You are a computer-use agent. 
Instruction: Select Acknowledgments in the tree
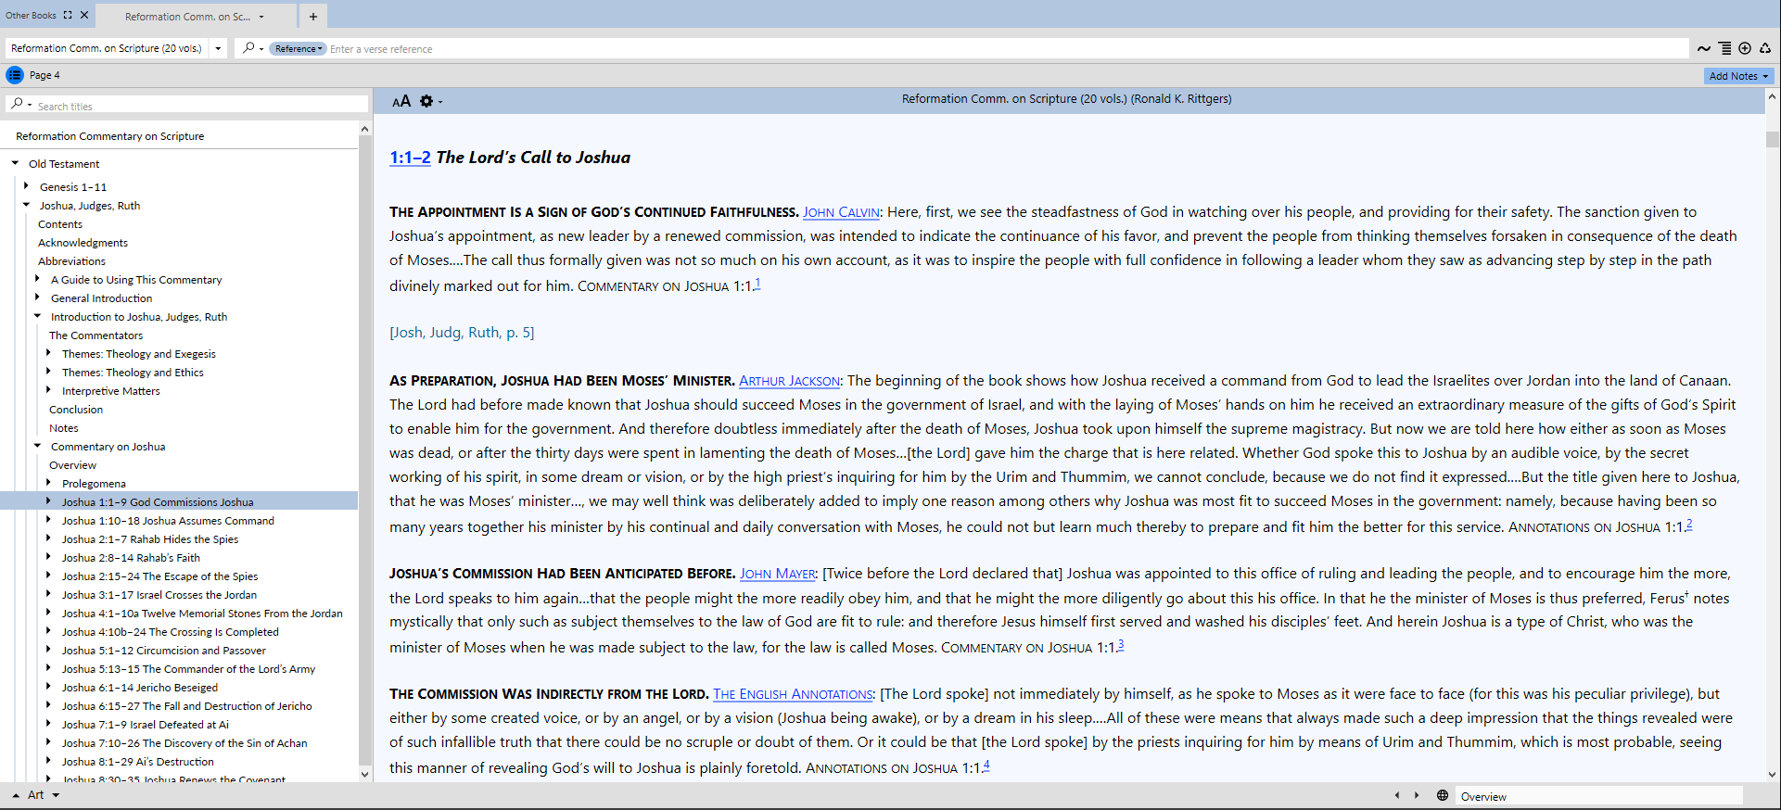[x=83, y=243]
